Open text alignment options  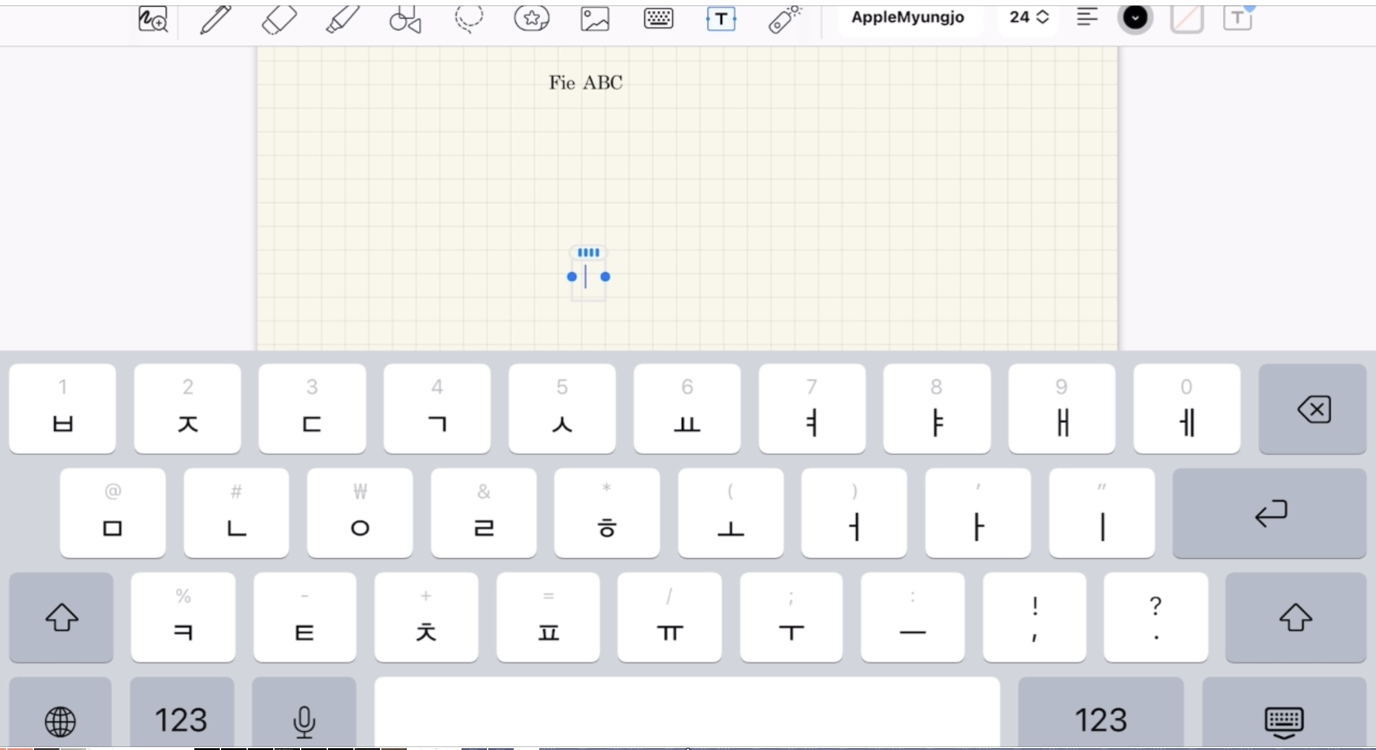point(1087,18)
